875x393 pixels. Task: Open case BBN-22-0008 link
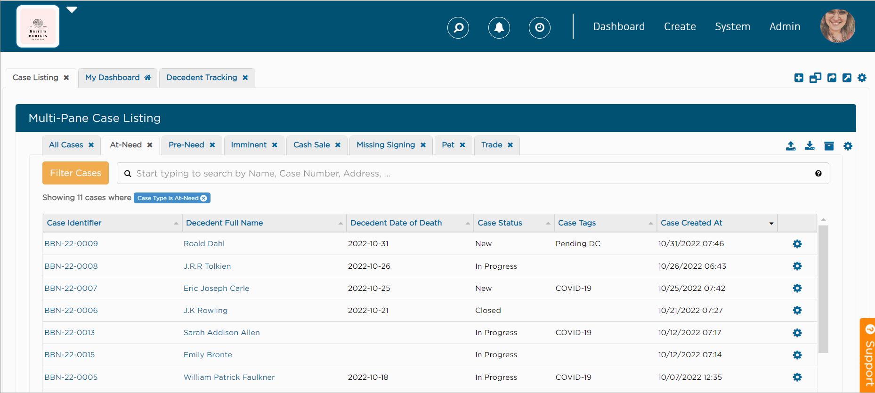point(71,266)
